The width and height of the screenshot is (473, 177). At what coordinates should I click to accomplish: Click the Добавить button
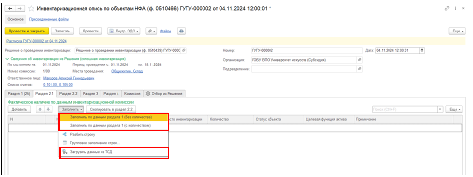click(x=19, y=109)
